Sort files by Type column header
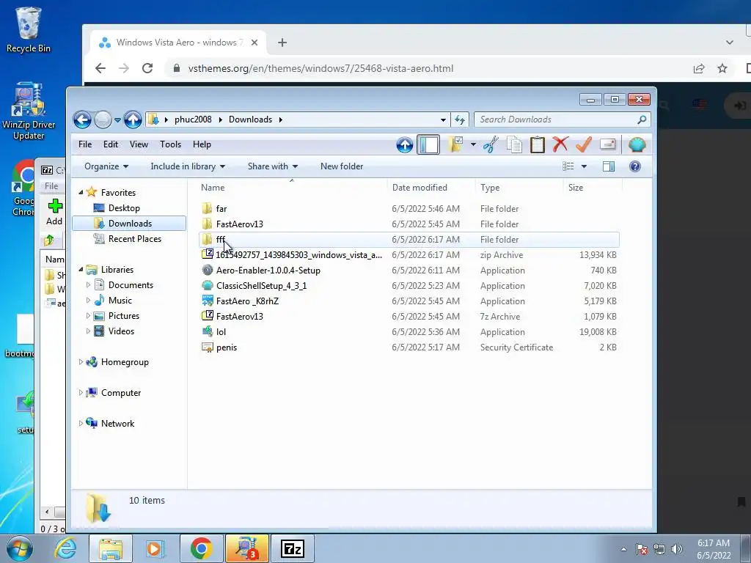 click(x=519, y=188)
